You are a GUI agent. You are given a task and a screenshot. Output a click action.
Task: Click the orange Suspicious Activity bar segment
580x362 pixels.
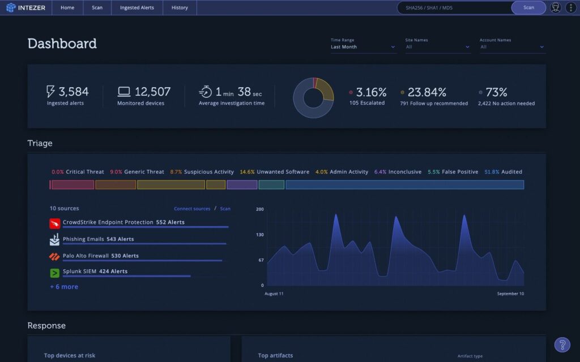(116, 185)
